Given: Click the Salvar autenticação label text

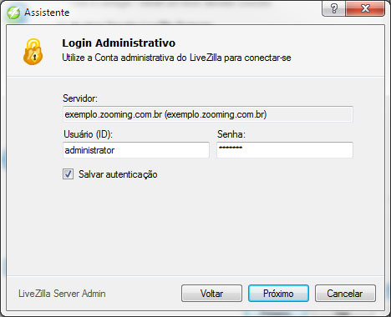Looking at the screenshot, I should 118,174.
